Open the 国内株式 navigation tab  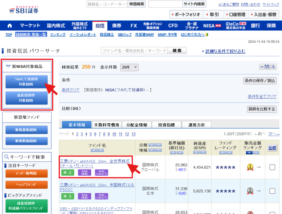[x=56, y=26]
